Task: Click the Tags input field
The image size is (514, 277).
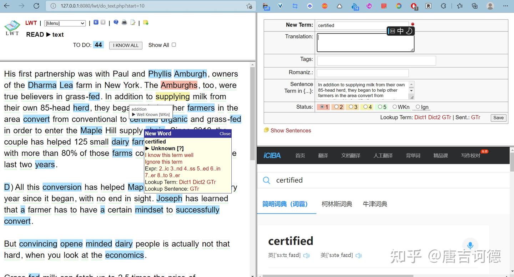Action: point(377,61)
